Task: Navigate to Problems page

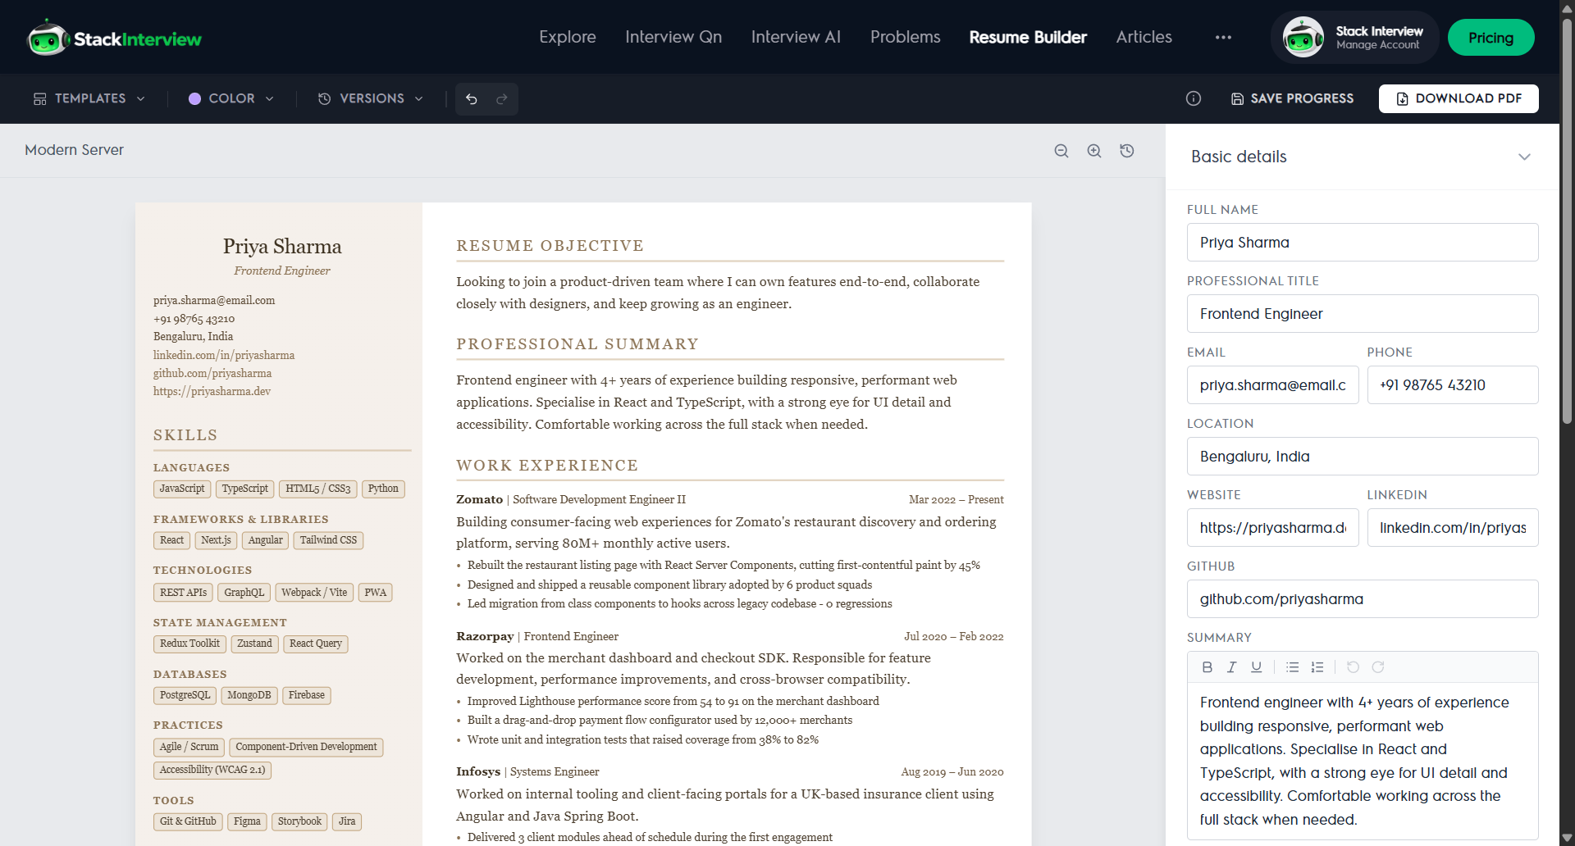Action: (906, 37)
